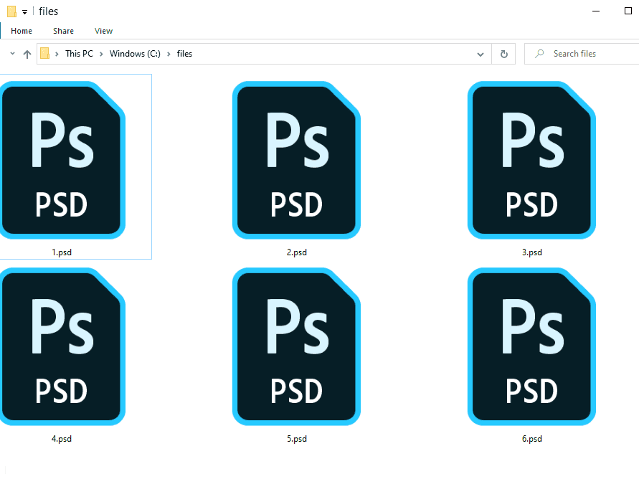Navigate to This PC in breadcrumb
The height and width of the screenshot is (479, 639).
79,54
